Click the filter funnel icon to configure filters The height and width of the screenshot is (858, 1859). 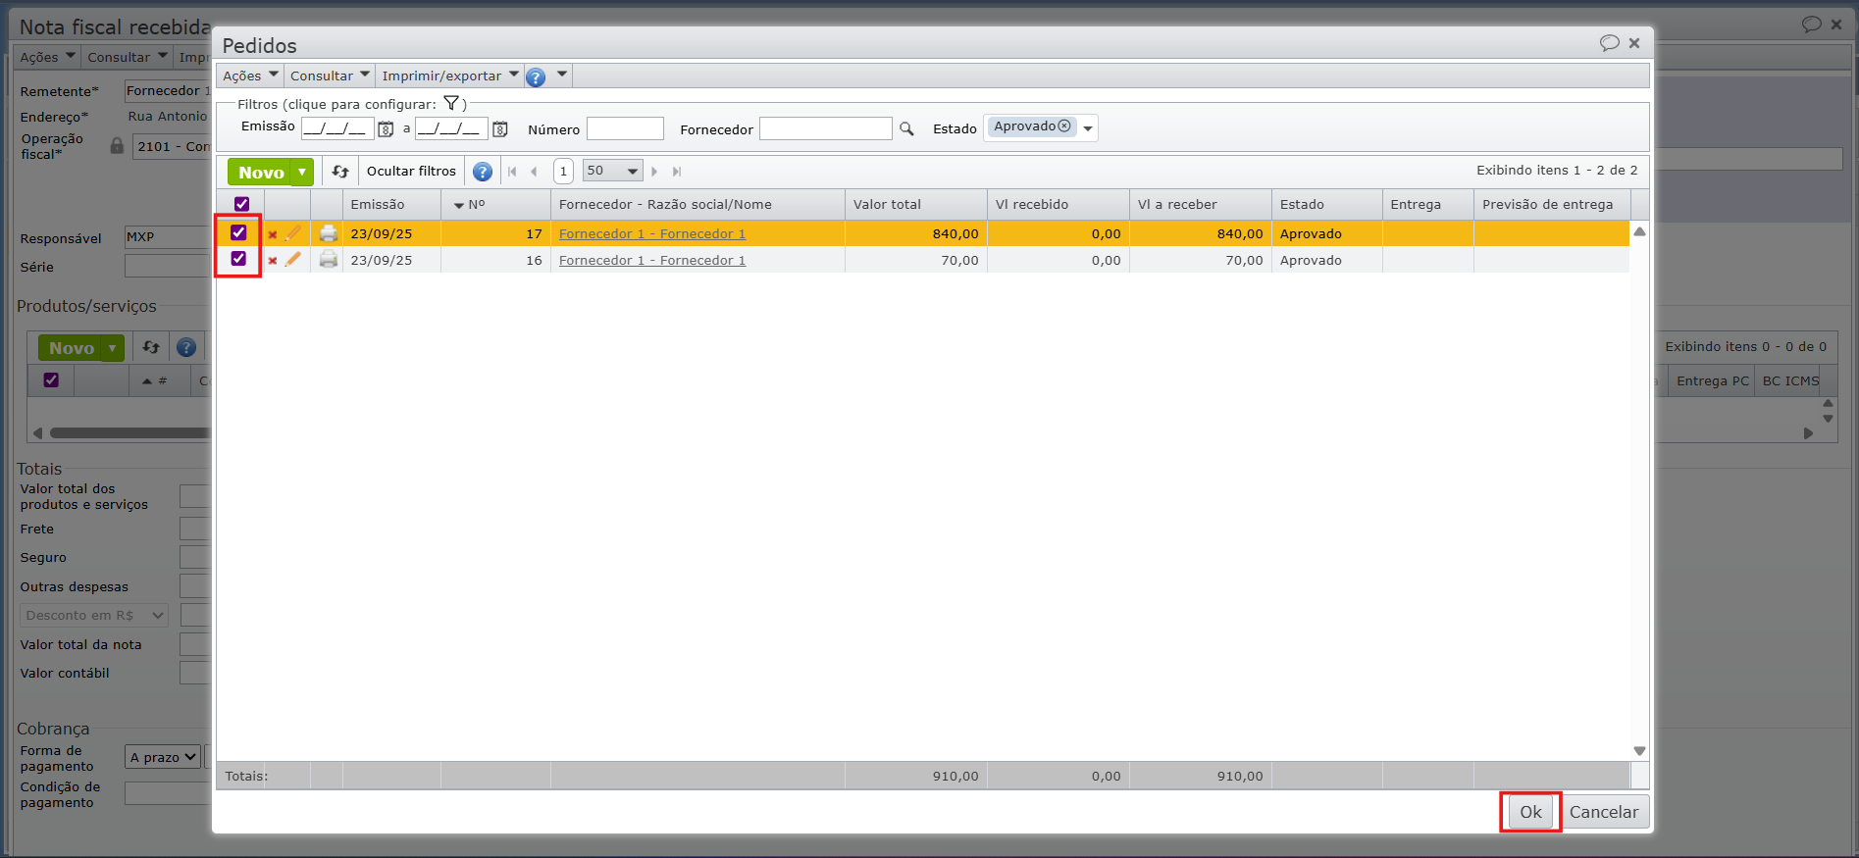(x=451, y=103)
